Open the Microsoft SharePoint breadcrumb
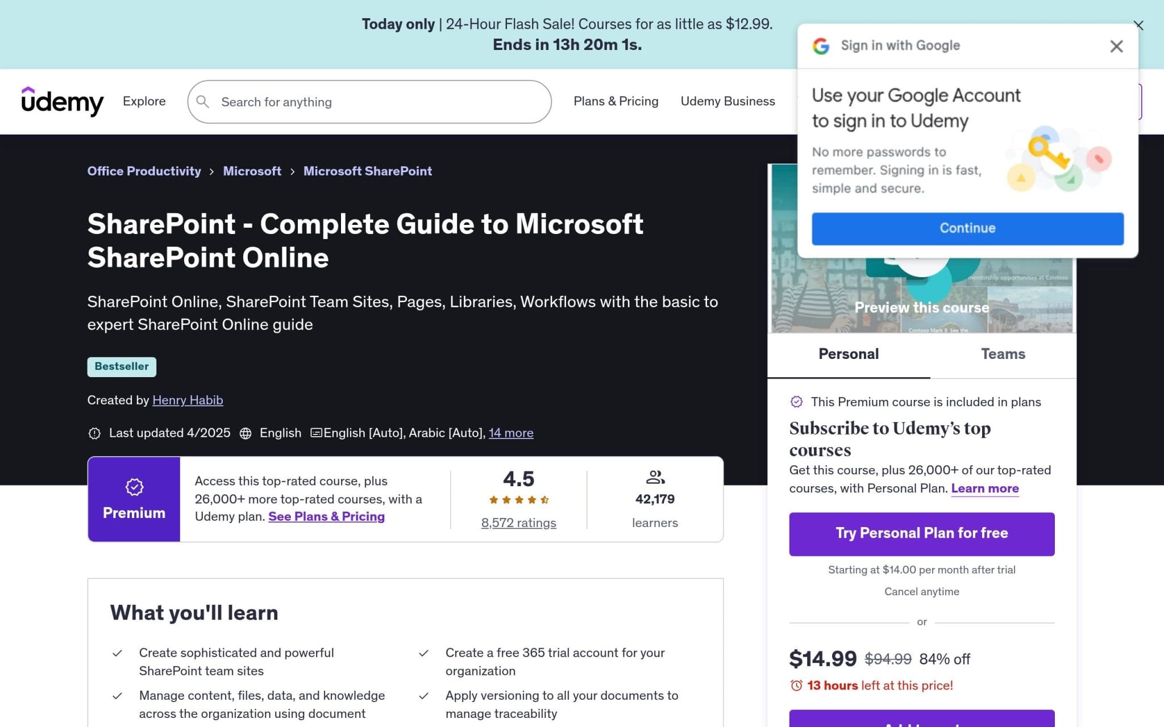 [368, 171]
